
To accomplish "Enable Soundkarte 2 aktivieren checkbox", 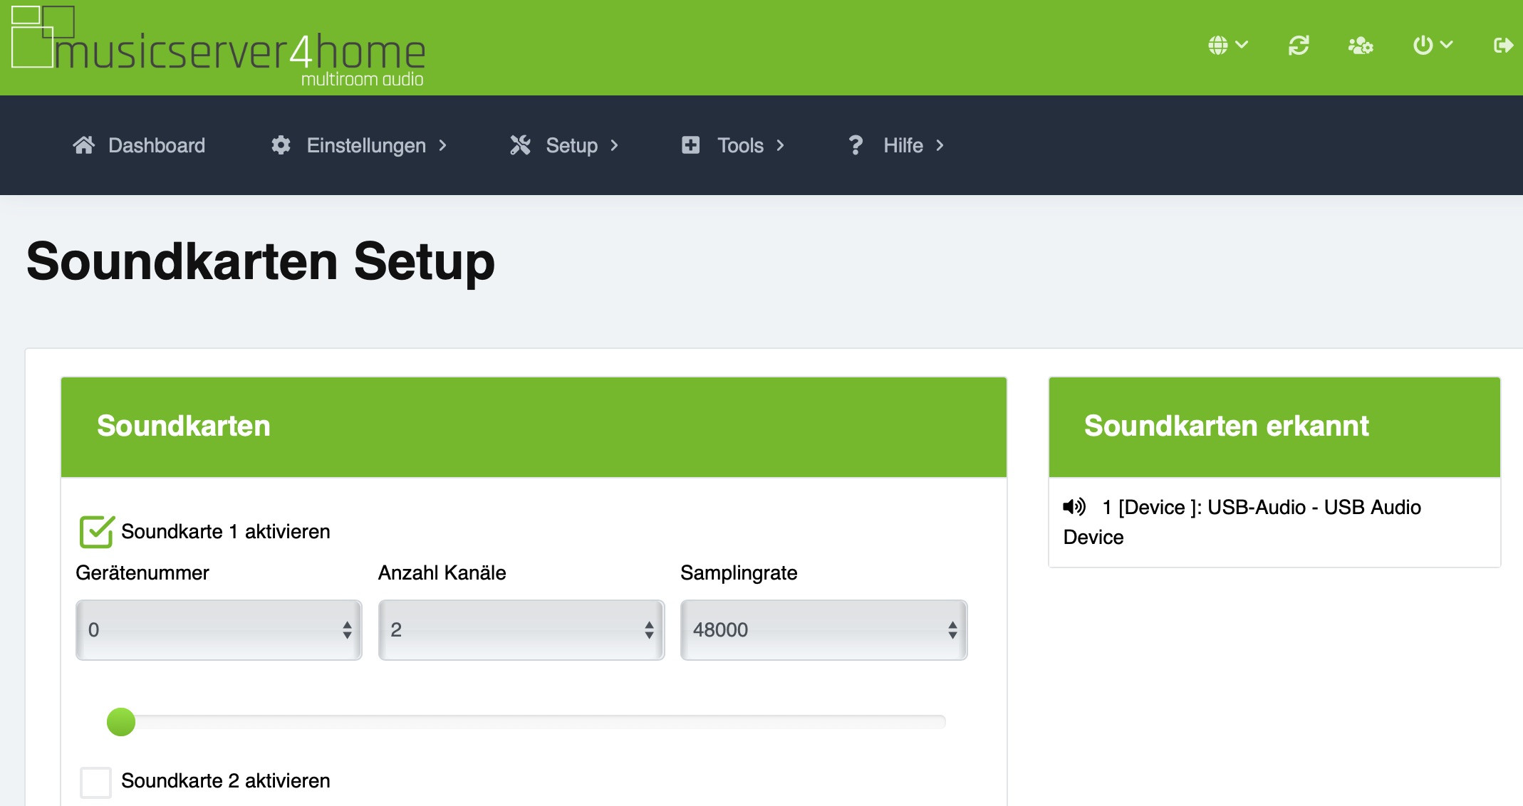I will (96, 782).
